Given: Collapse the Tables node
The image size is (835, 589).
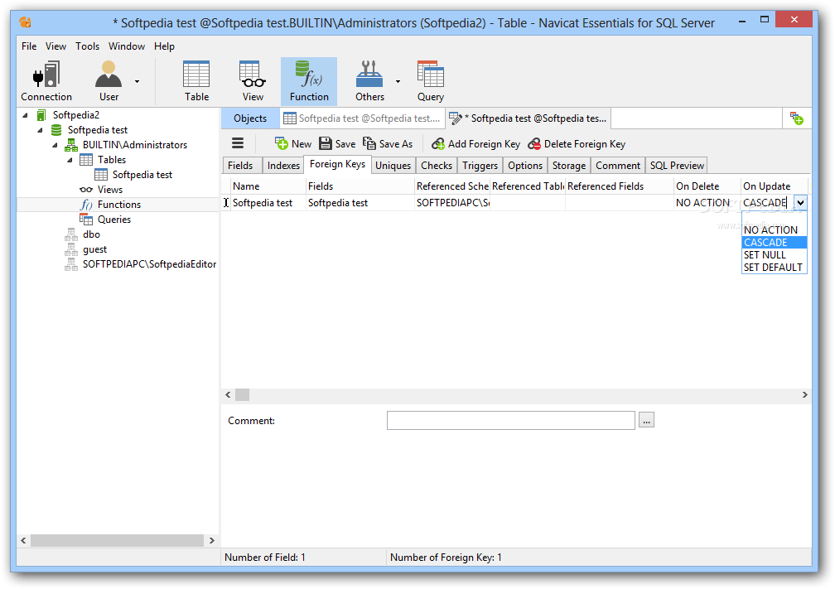Looking at the screenshot, I should (70, 160).
